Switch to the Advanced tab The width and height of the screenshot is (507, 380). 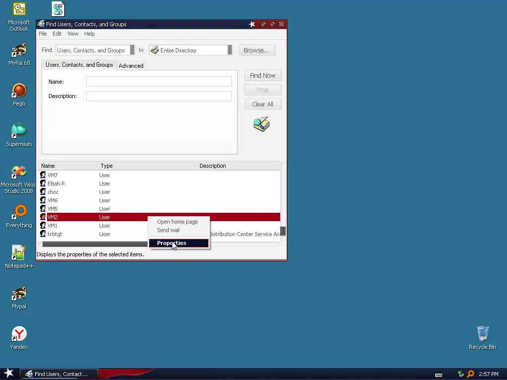tap(131, 66)
